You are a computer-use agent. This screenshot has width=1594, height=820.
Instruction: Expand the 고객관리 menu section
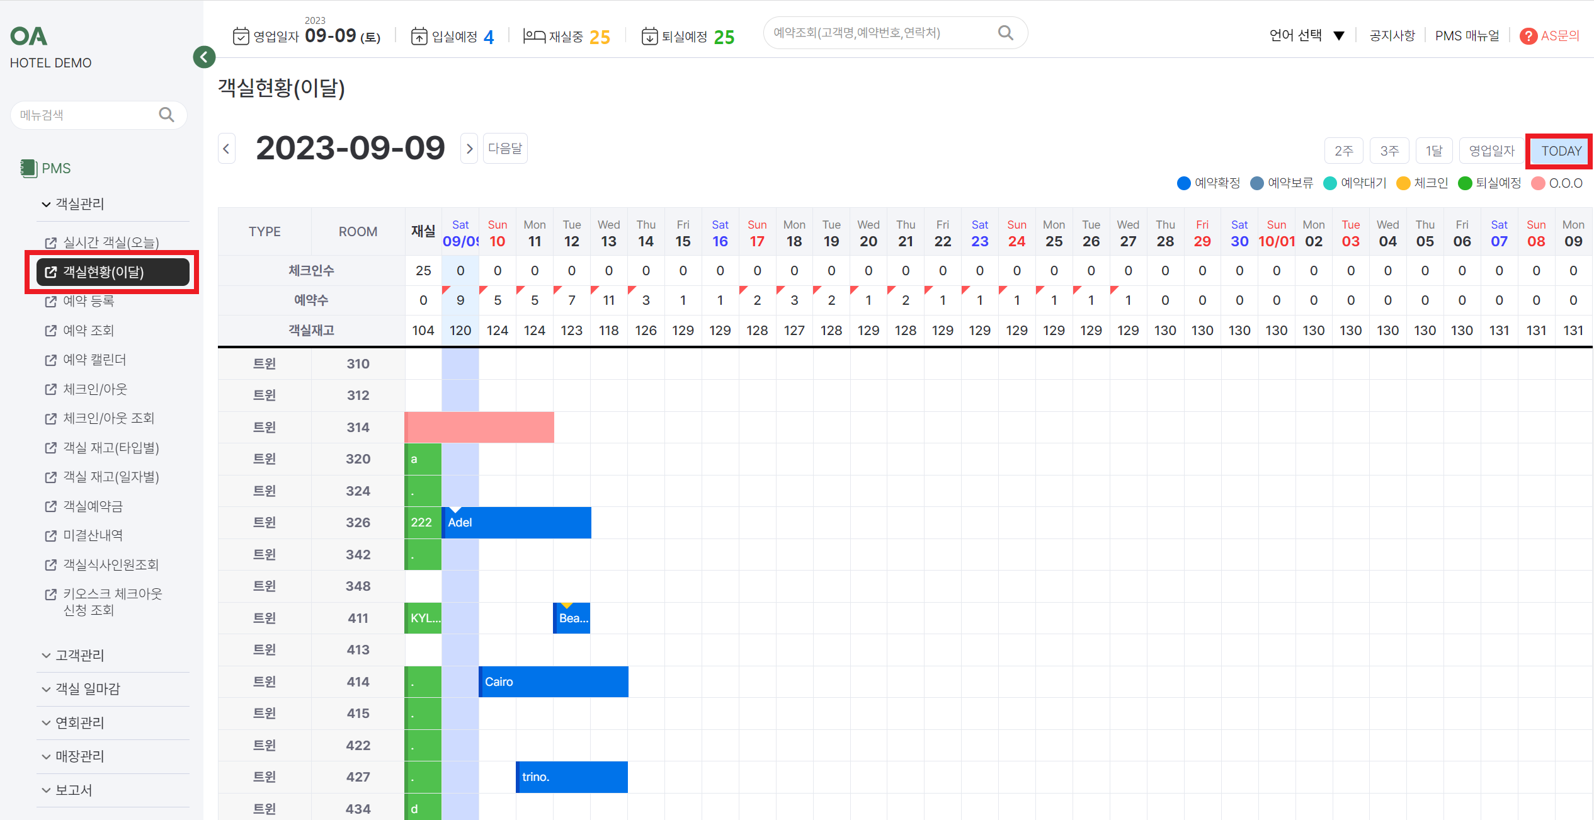(79, 655)
